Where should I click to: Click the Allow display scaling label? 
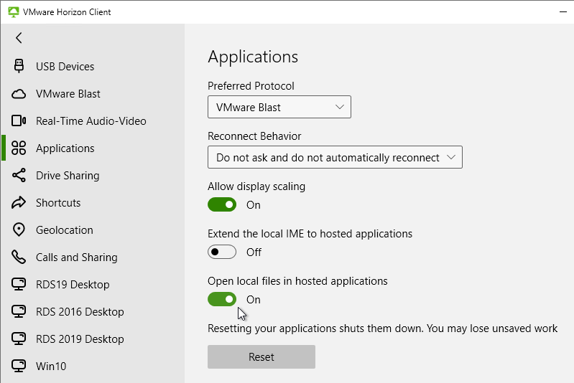tap(256, 186)
